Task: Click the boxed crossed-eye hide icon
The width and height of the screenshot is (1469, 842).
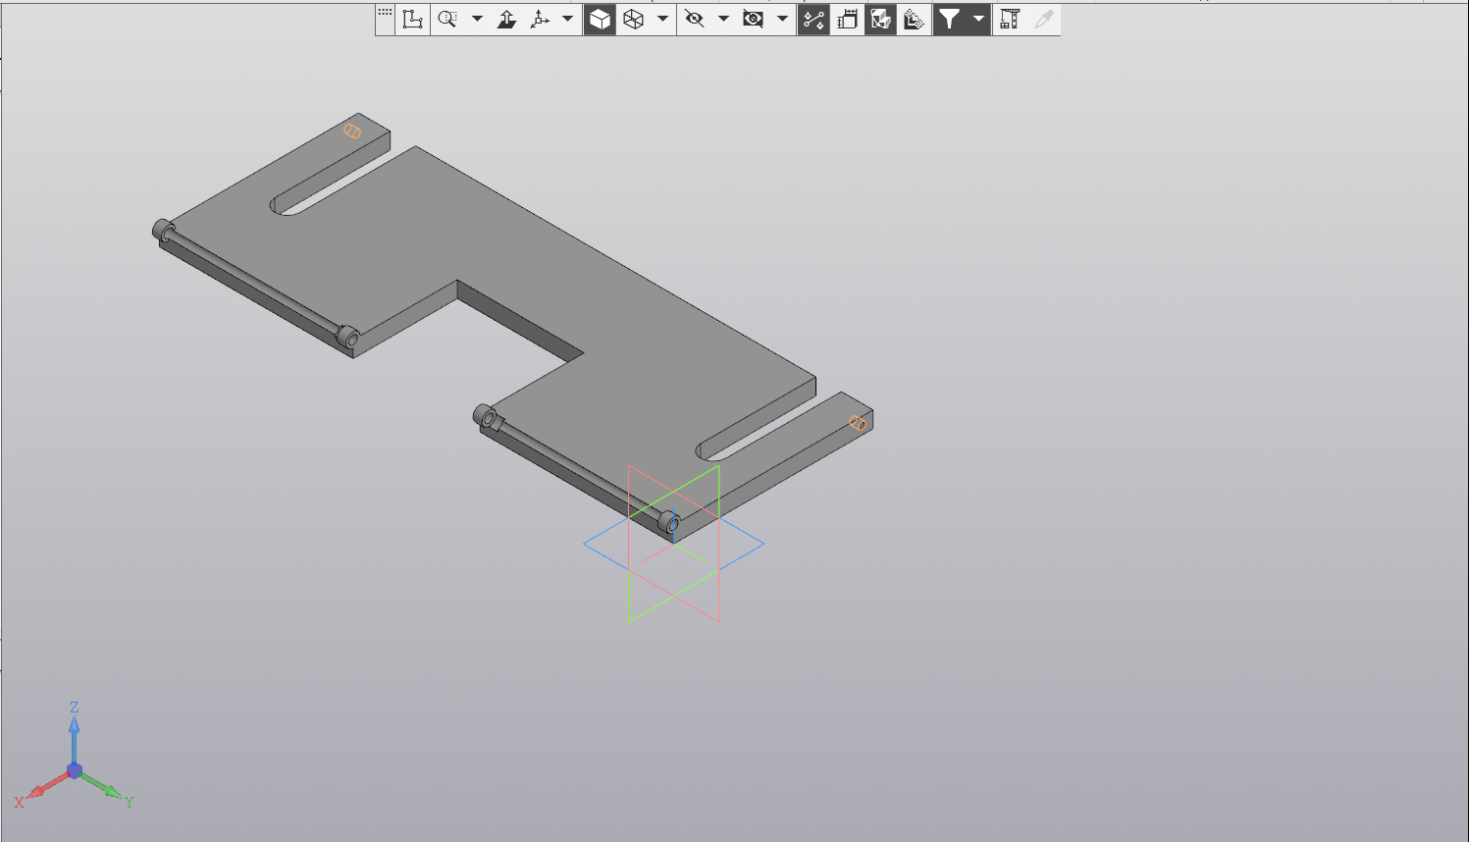Action: point(753,19)
